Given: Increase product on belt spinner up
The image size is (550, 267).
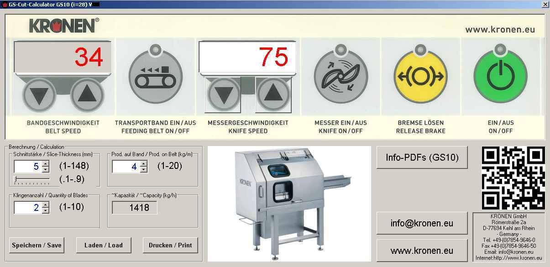Looking at the screenshot, I should [143, 163].
